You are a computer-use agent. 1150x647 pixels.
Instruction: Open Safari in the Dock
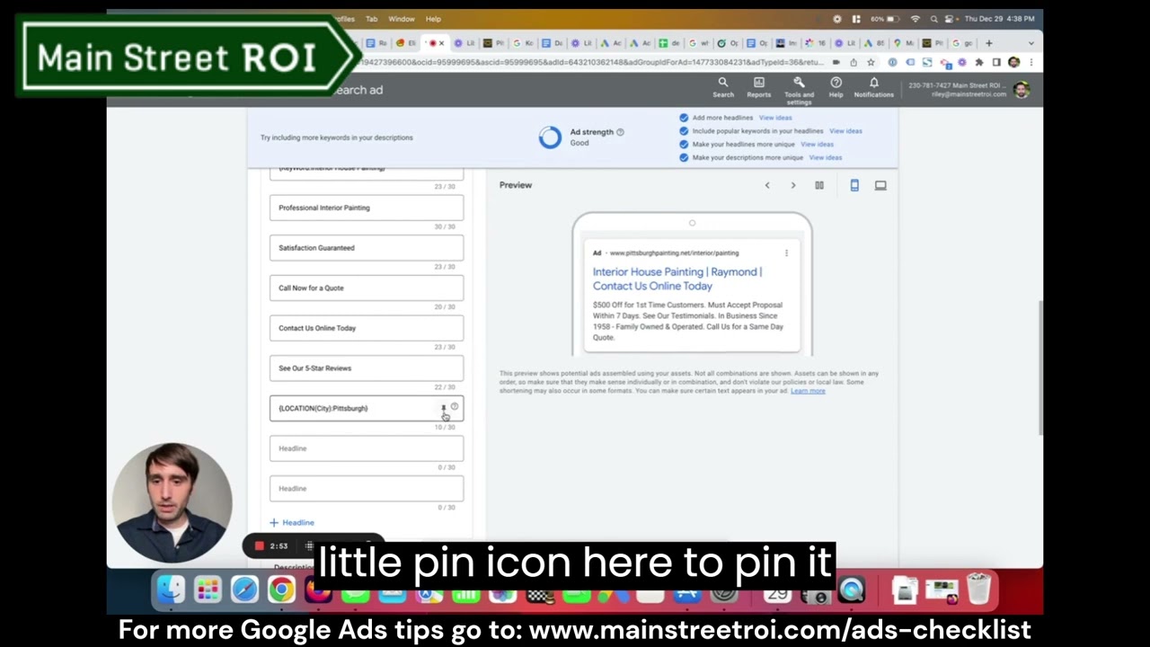pyautogui.click(x=244, y=589)
